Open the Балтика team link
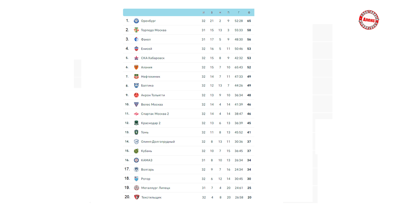The height and width of the screenshot is (223, 397). [x=147, y=86]
